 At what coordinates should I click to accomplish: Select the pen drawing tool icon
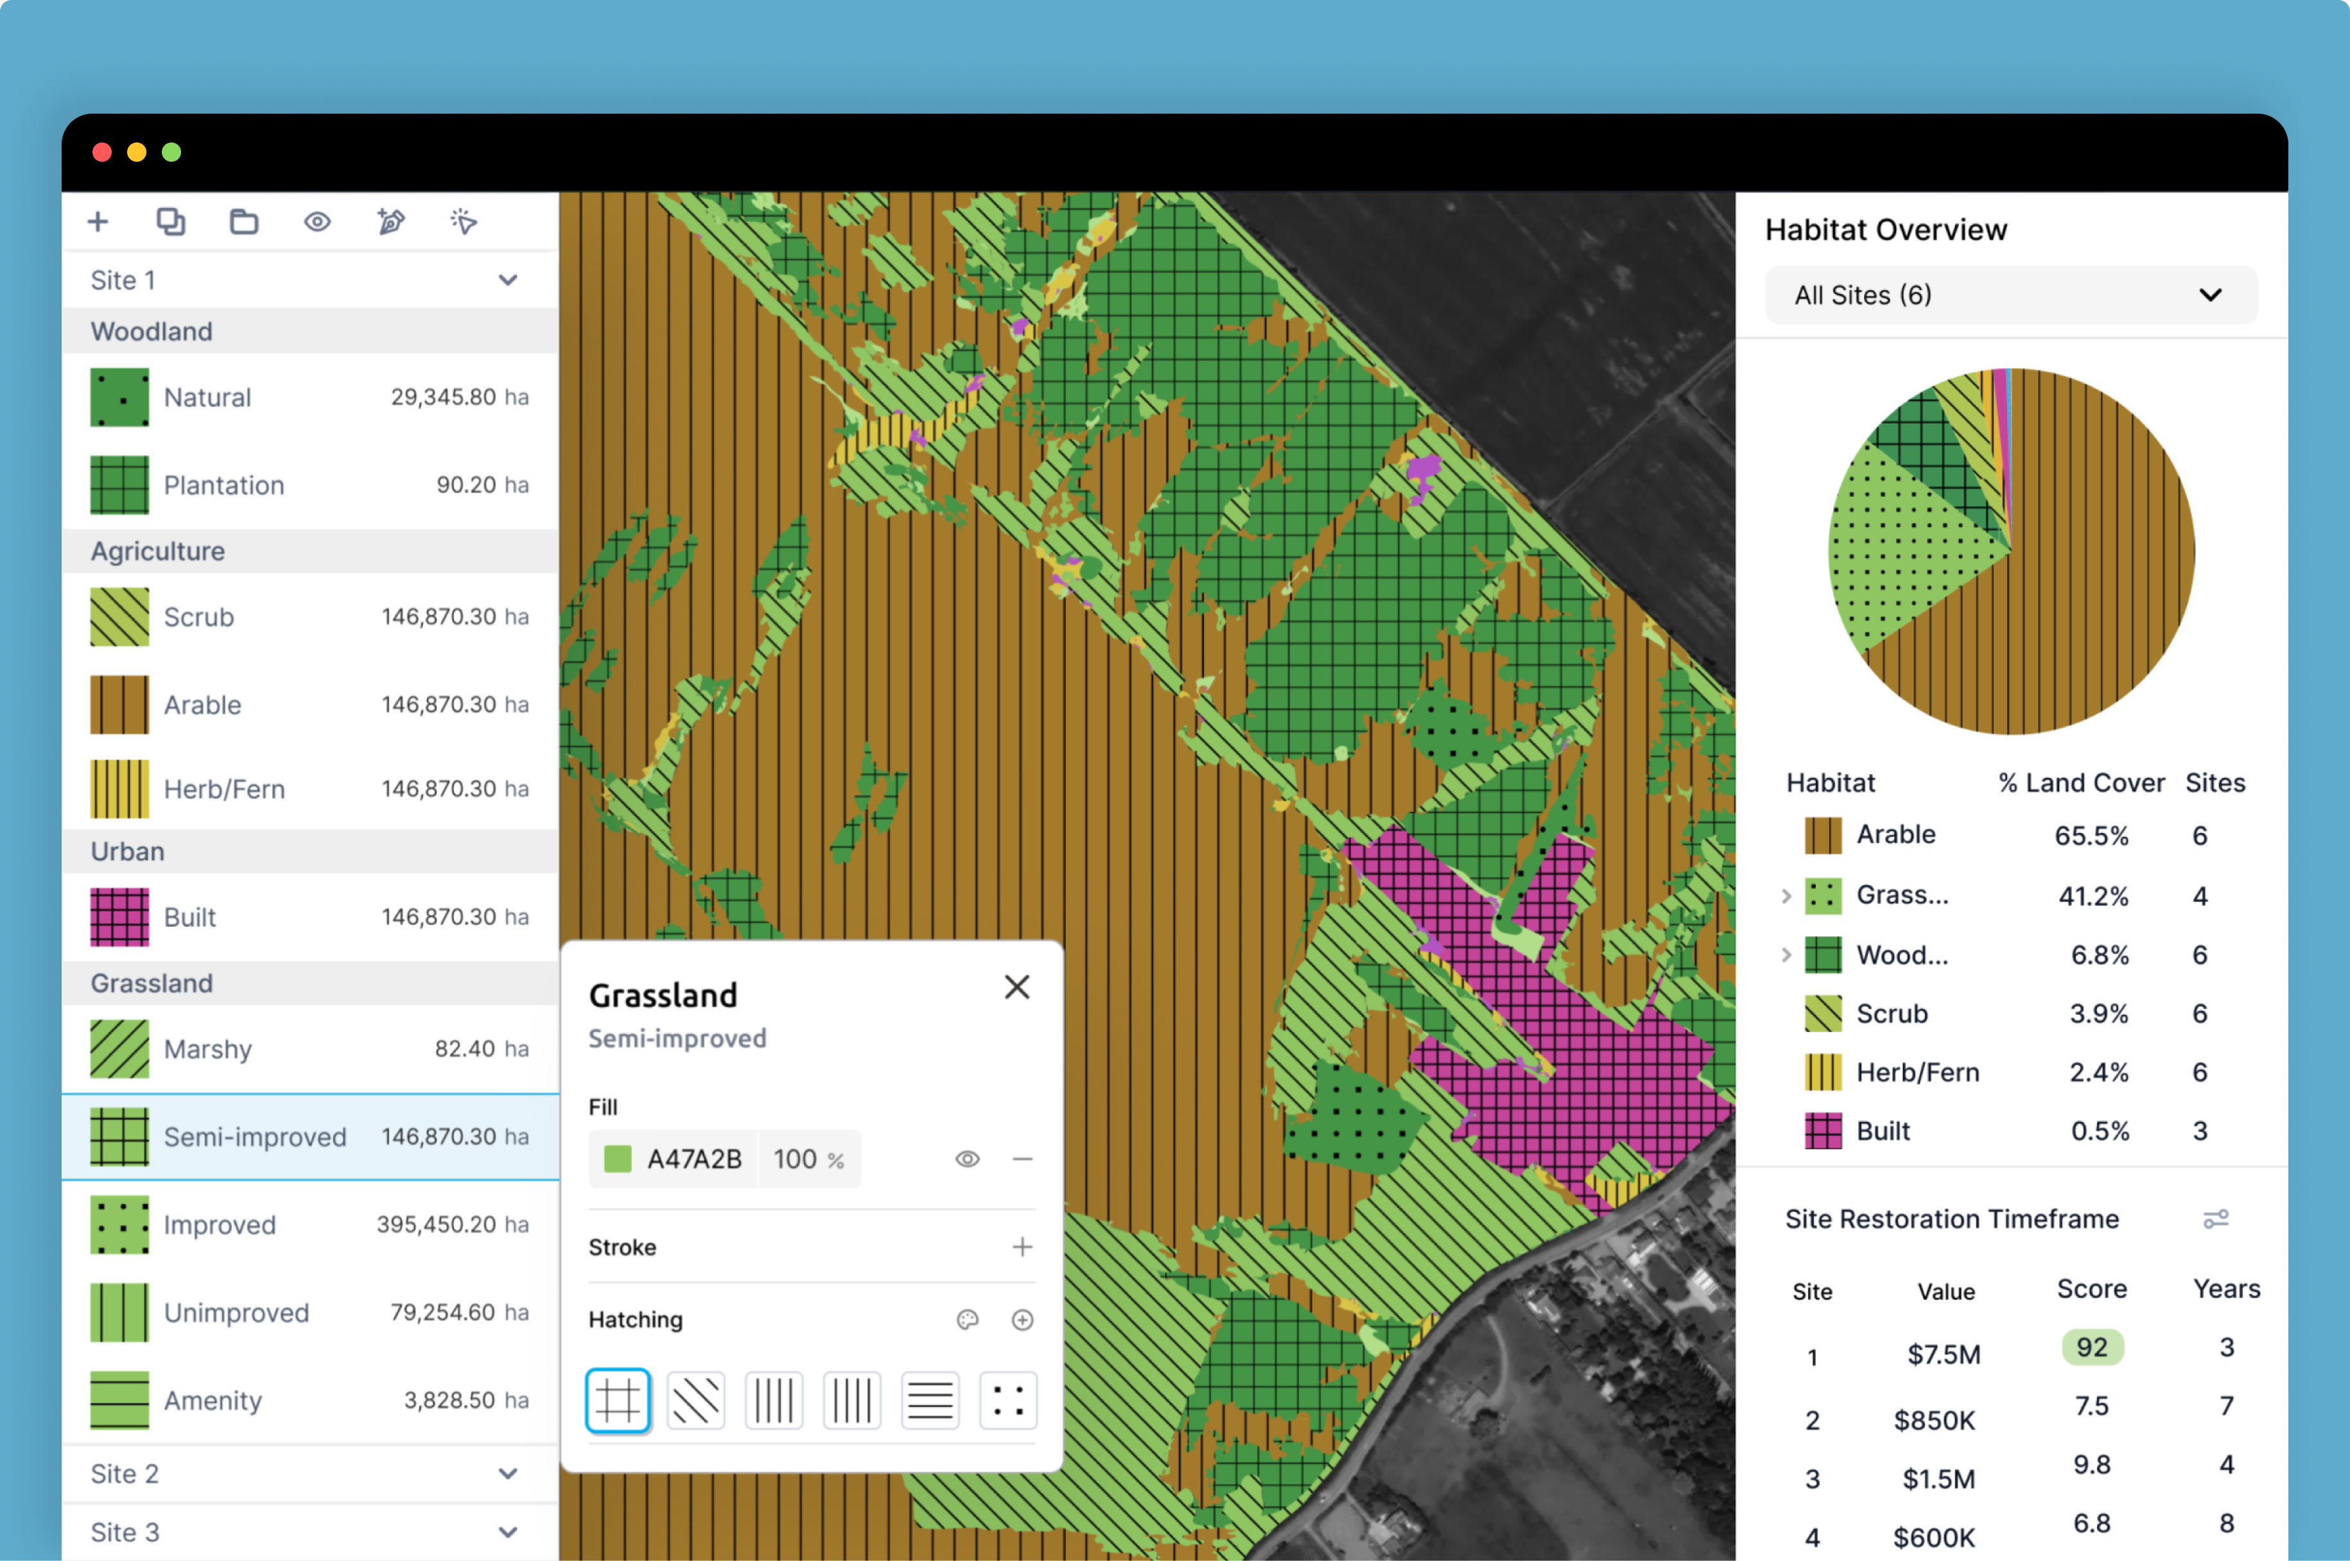pos(391,221)
